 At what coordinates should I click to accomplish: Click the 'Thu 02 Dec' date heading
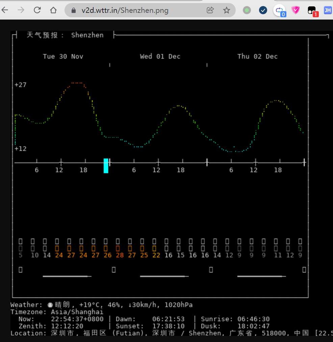point(257,56)
